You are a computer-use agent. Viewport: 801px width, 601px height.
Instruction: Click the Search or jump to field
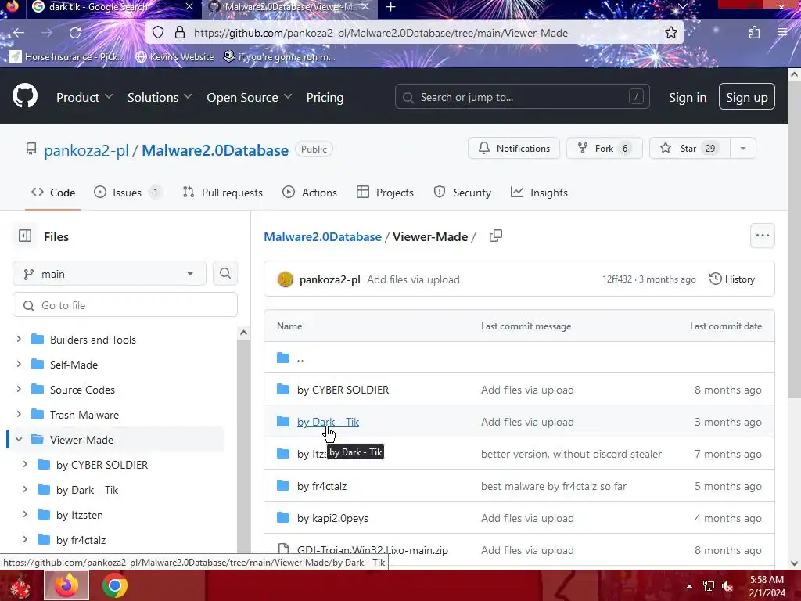[x=522, y=96]
